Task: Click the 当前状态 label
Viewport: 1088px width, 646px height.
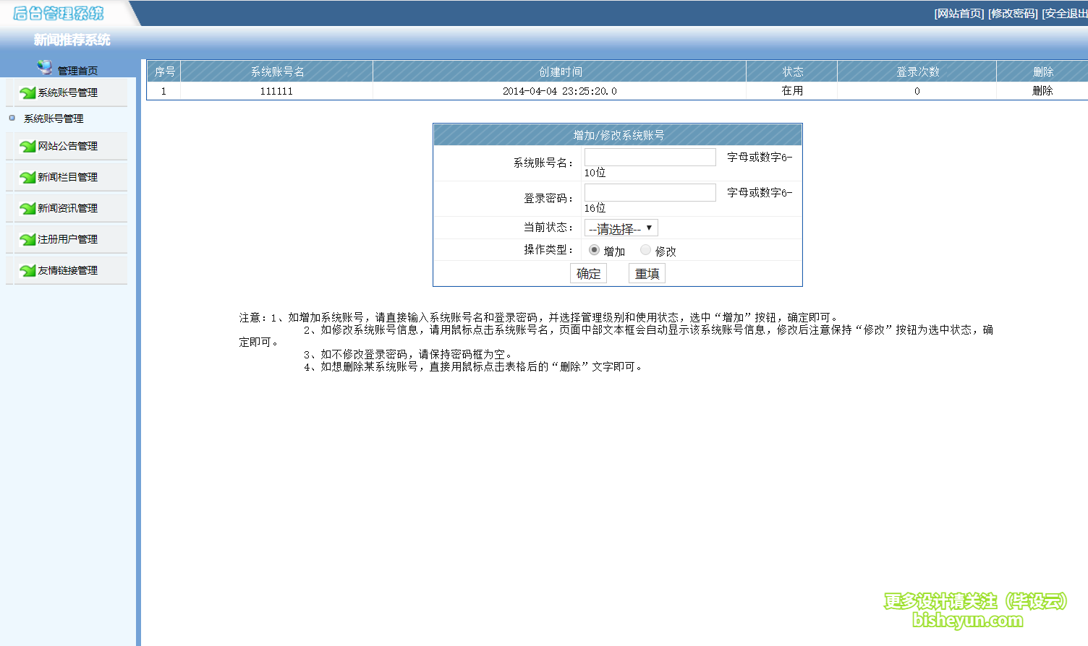Action: coord(548,227)
